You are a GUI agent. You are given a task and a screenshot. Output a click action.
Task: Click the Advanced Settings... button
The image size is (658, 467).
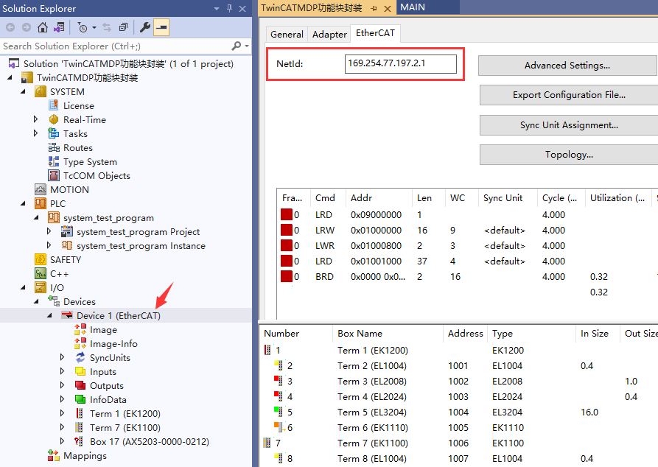click(x=567, y=66)
